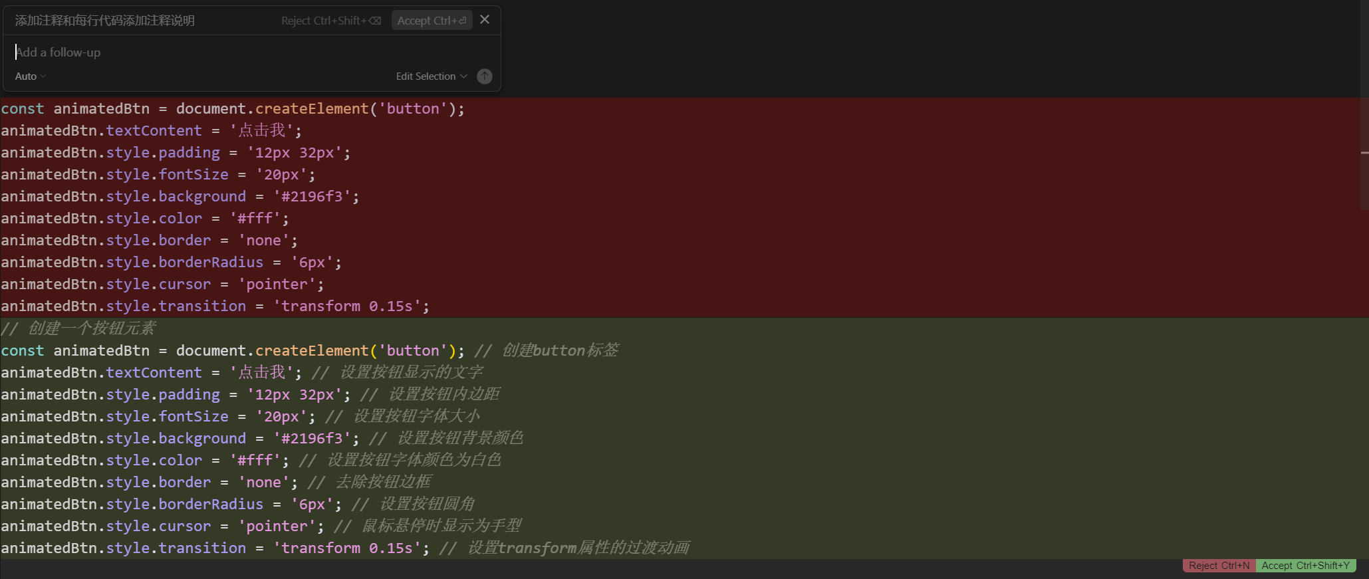Image resolution: width=1369 pixels, height=579 pixels.
Task: Click the send arrow button in prompt box
Action: pos(485,76)
